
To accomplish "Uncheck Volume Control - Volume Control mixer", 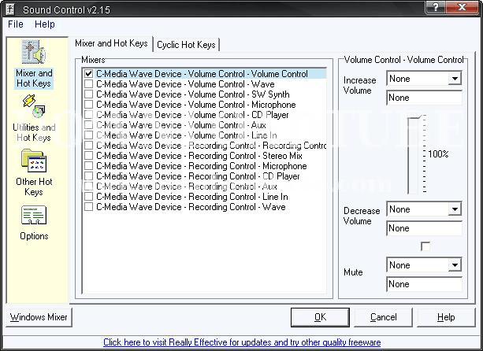I will 89,74.
